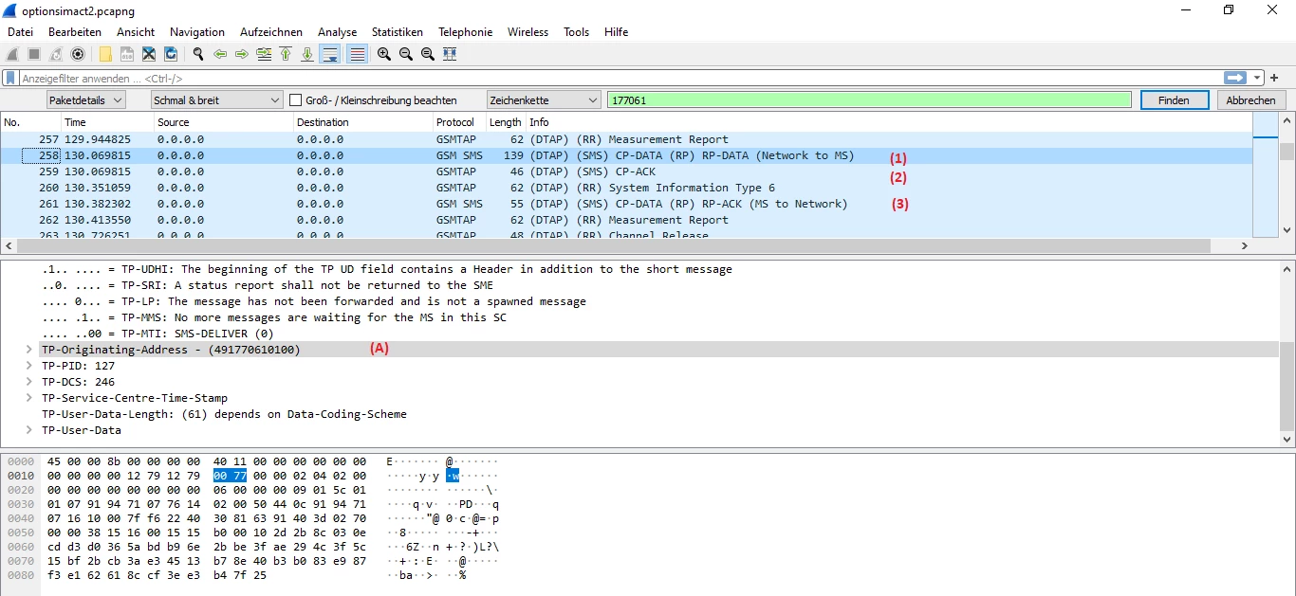
Task: Open the Zeichenkette search type dropdown
Action: (x=543, y=100)
